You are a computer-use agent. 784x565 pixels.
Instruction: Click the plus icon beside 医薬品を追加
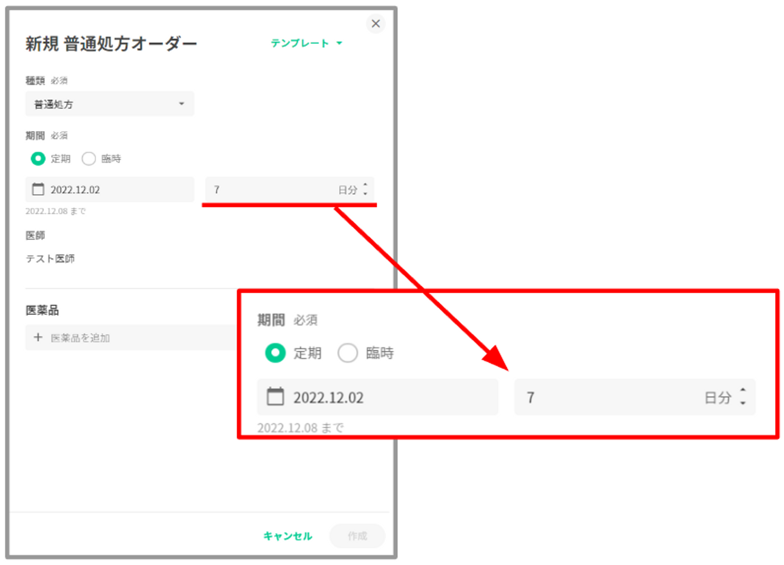point(38,337)
